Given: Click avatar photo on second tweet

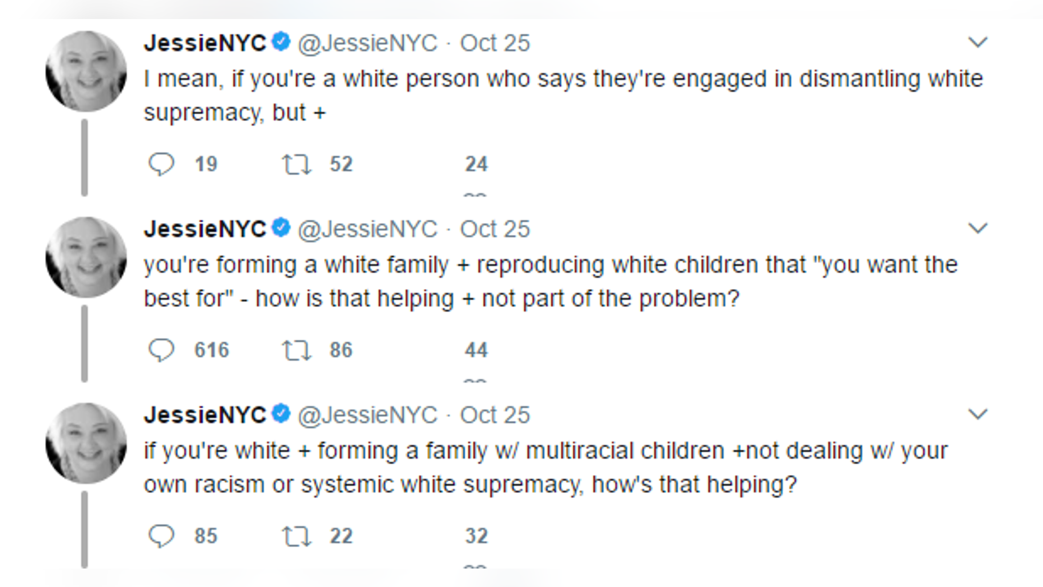Looking at the screenshot, I should click(86, 257).
